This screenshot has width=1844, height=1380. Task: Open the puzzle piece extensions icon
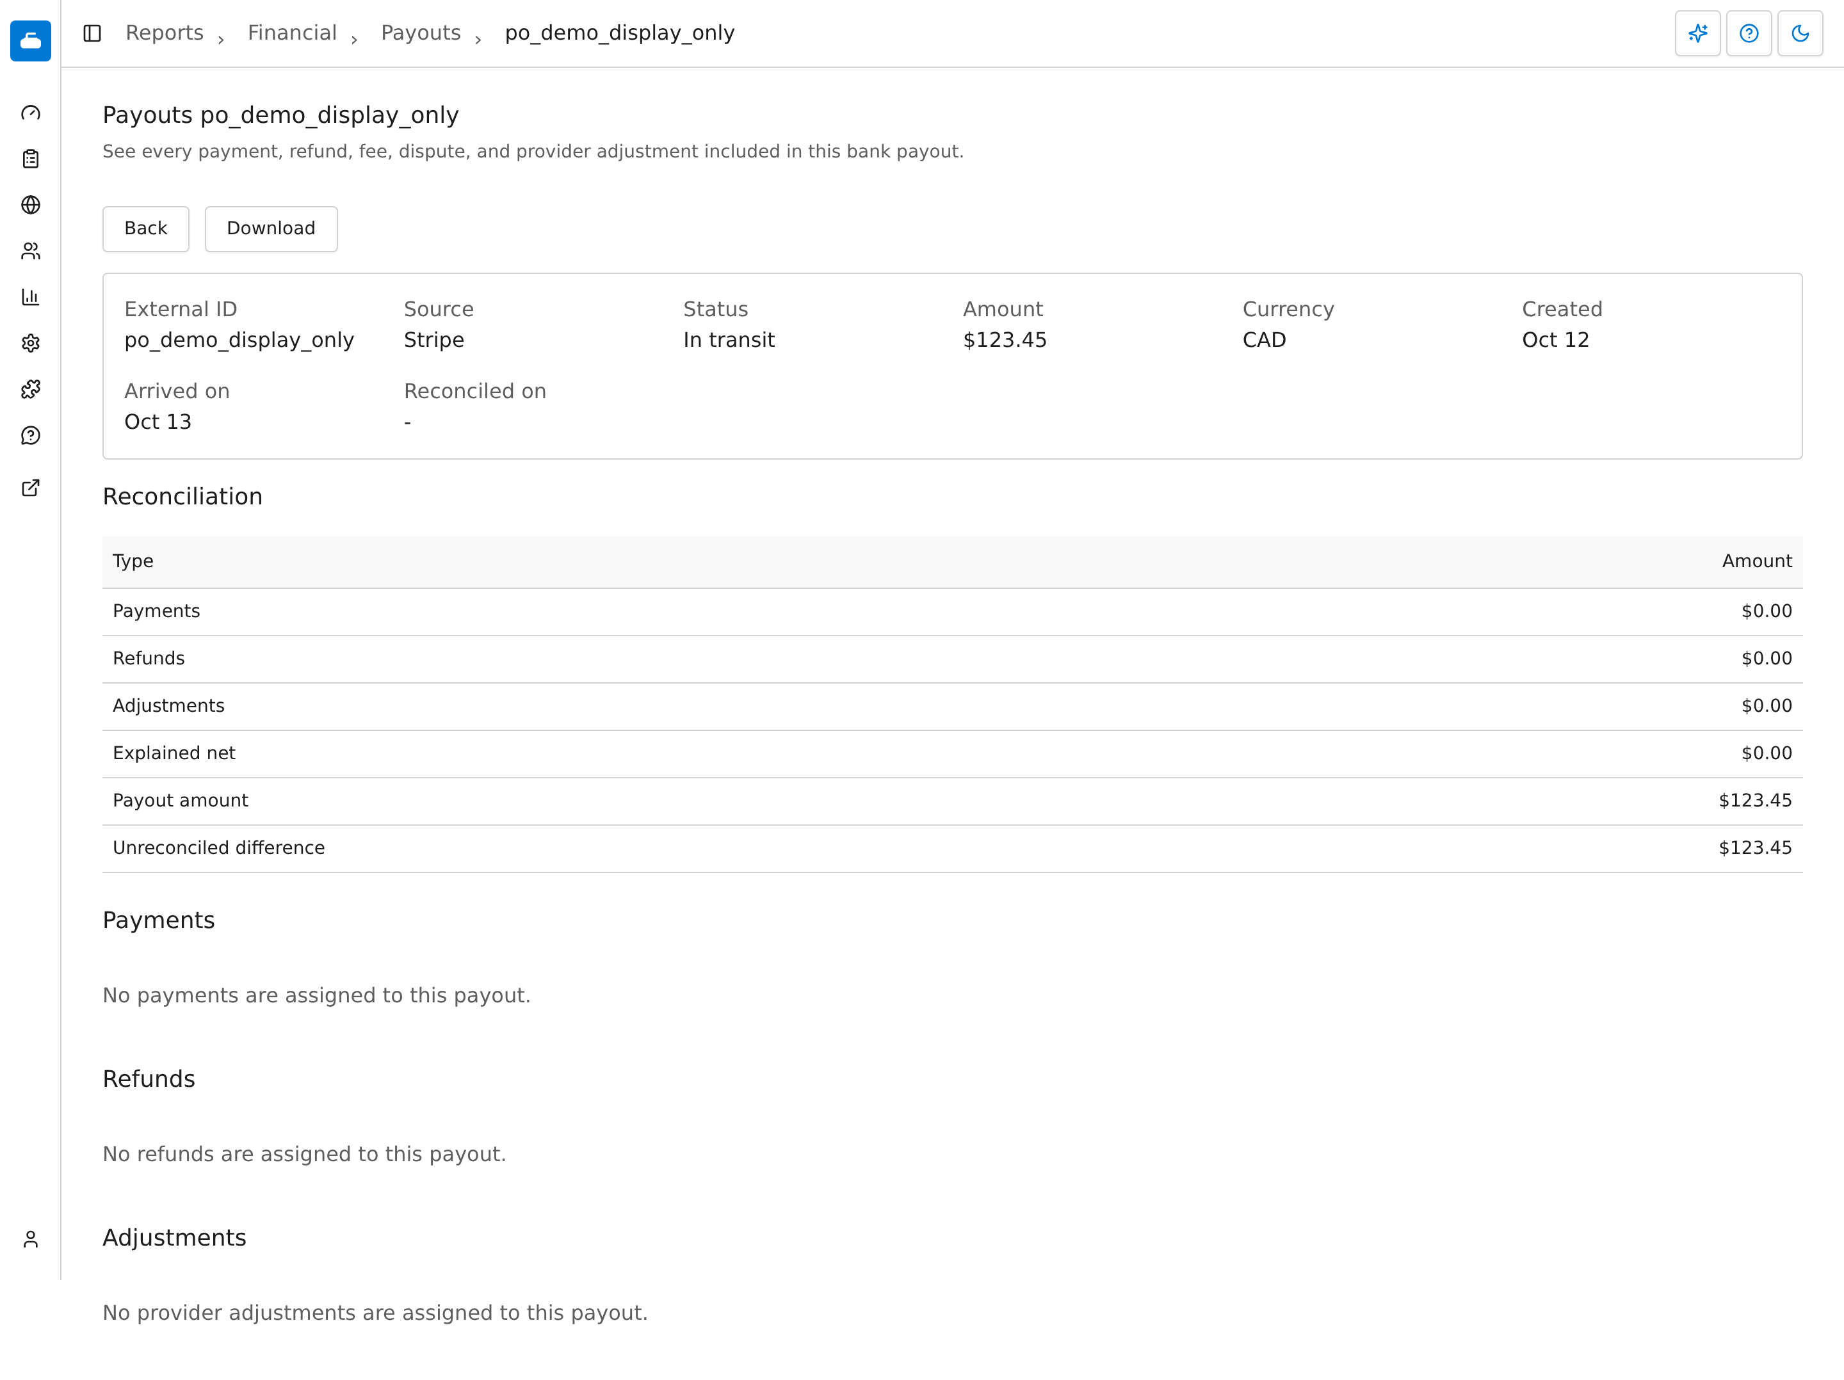click(31, 389)
